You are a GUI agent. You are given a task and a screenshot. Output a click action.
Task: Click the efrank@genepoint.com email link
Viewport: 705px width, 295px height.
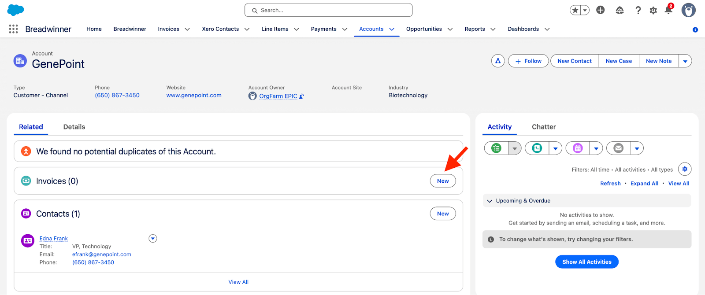tap(102, 254)
